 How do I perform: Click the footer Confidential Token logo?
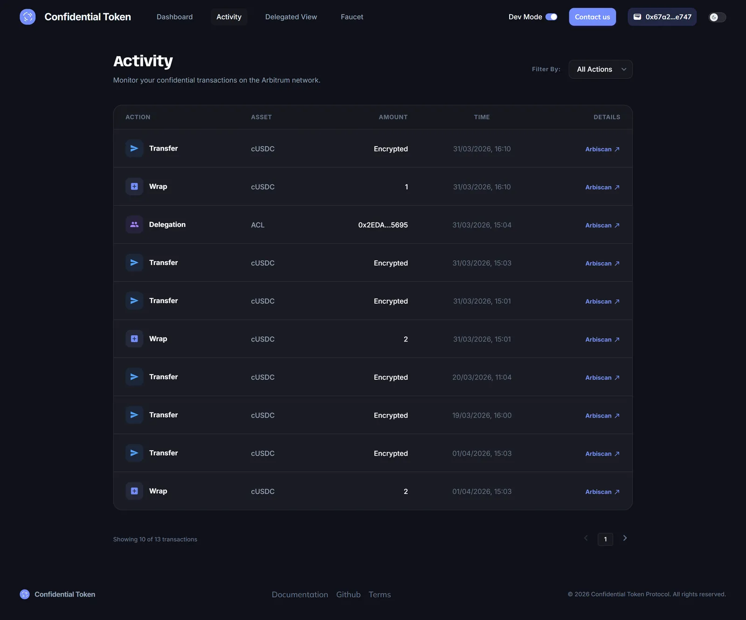pos(25,594)
